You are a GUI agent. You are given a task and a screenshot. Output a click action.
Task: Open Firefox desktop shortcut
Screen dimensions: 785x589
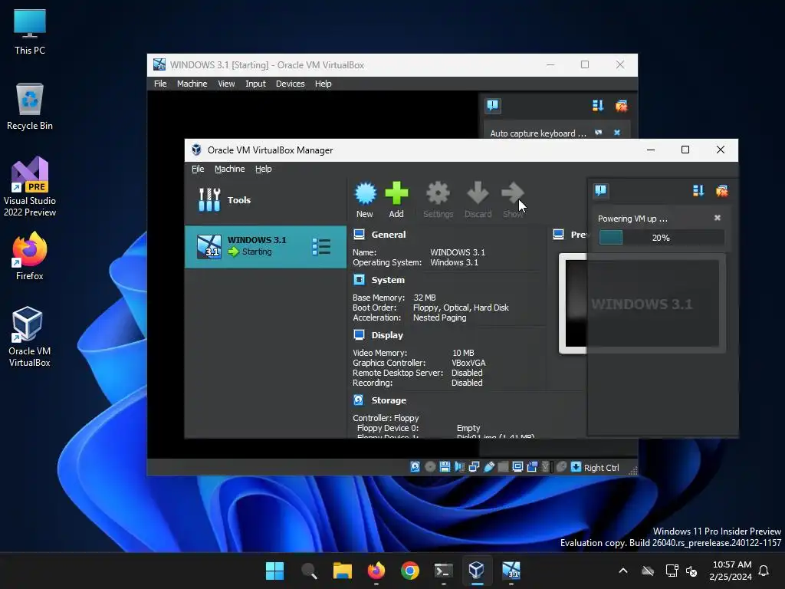(x=30, y=256)
